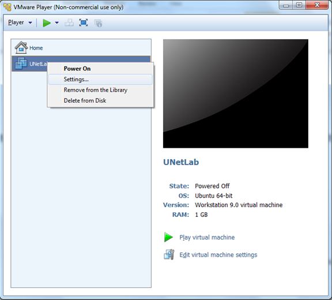Select Home in the library list
The width and height of the screenshot is (332, 300).
[81, 48]
